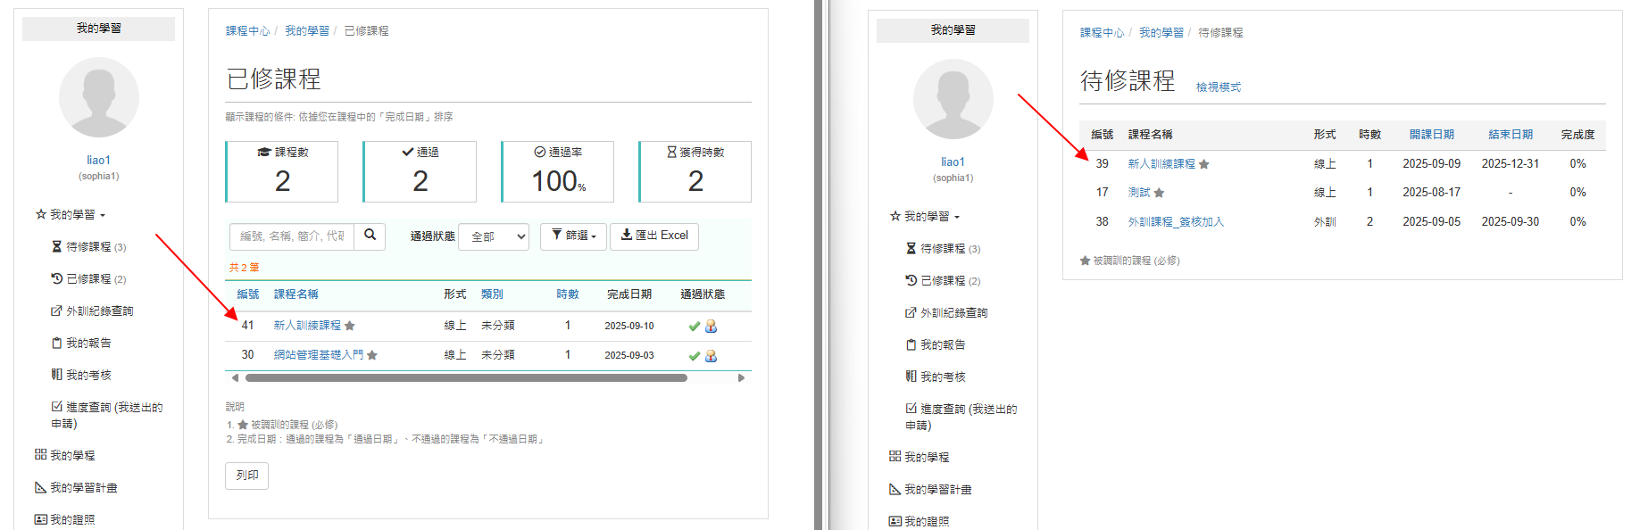
Task: Expand the 篩選 filter dropdown
Action: point(574,236)
